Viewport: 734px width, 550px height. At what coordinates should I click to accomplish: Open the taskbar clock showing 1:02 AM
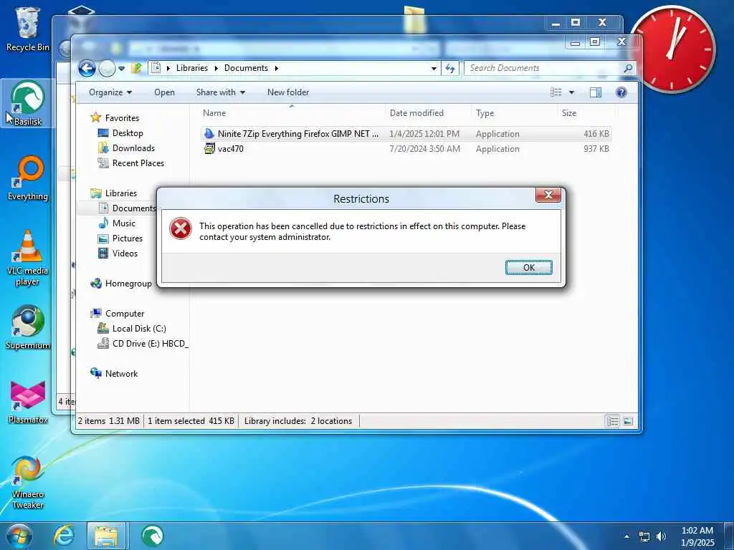[697, 536]
